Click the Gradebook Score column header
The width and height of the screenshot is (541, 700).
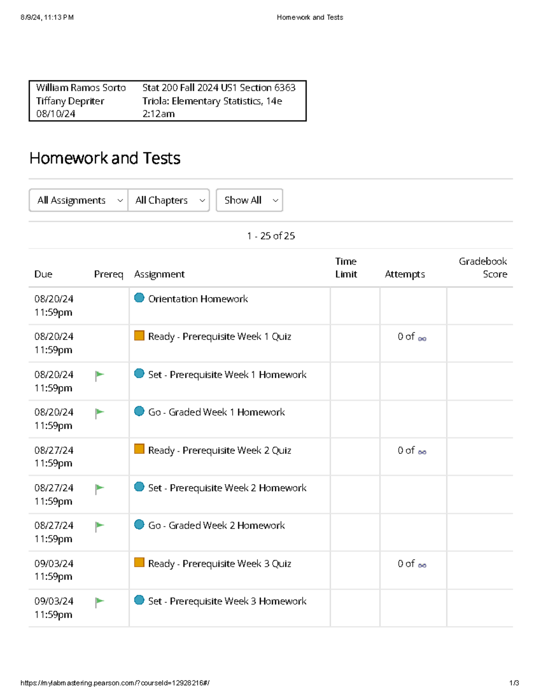click(x=483, y=267)
